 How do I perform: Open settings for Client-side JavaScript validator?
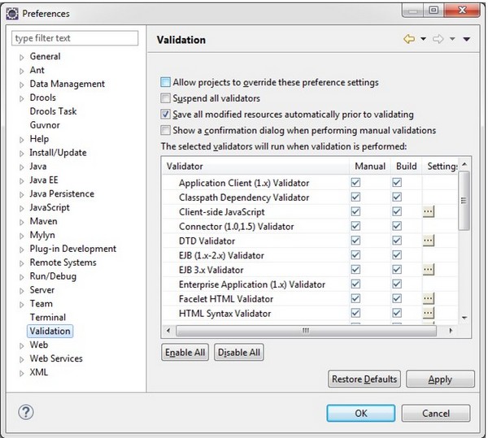(x=429, y=212)
